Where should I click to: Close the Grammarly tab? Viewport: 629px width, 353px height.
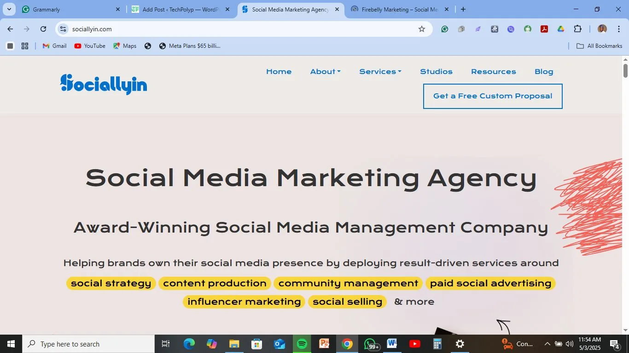point(117,9)
